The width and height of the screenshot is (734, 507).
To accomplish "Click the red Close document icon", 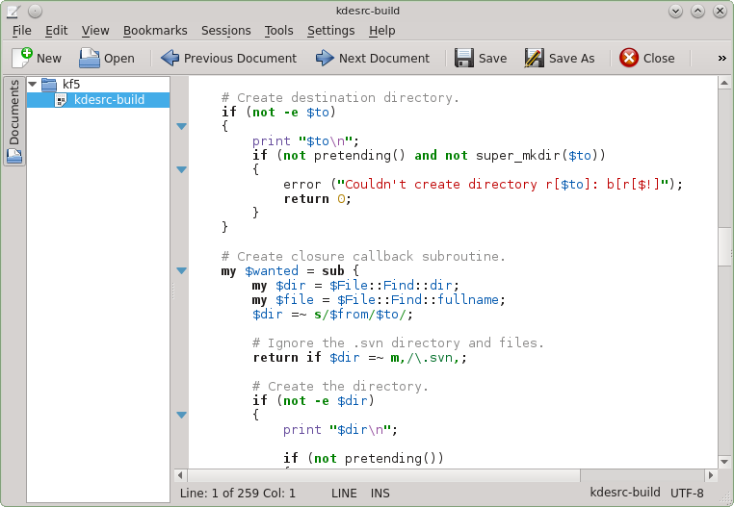I will 629,58.
